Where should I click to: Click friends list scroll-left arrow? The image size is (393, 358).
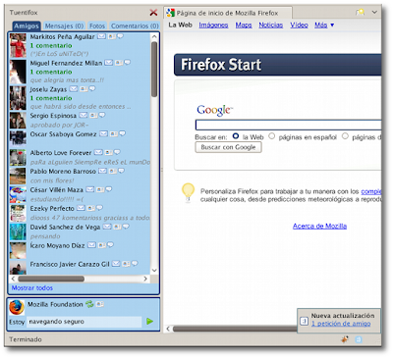(13, 279)
